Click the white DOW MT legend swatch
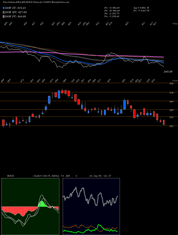The height and width of the screenshot is (235, 178). 4,12
